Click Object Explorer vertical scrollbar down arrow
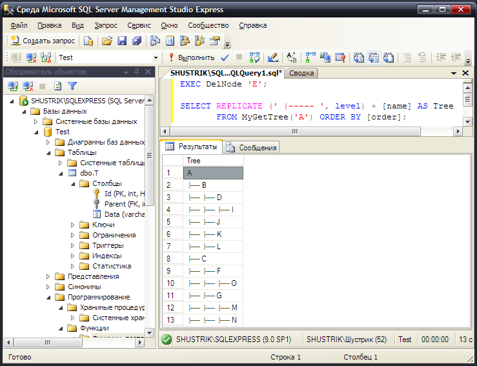The width and height of the screenshot is (477, 366). [149, 332]
